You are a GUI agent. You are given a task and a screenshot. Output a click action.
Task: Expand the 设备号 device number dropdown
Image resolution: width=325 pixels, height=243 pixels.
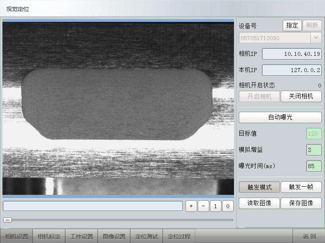coord(316,38)
